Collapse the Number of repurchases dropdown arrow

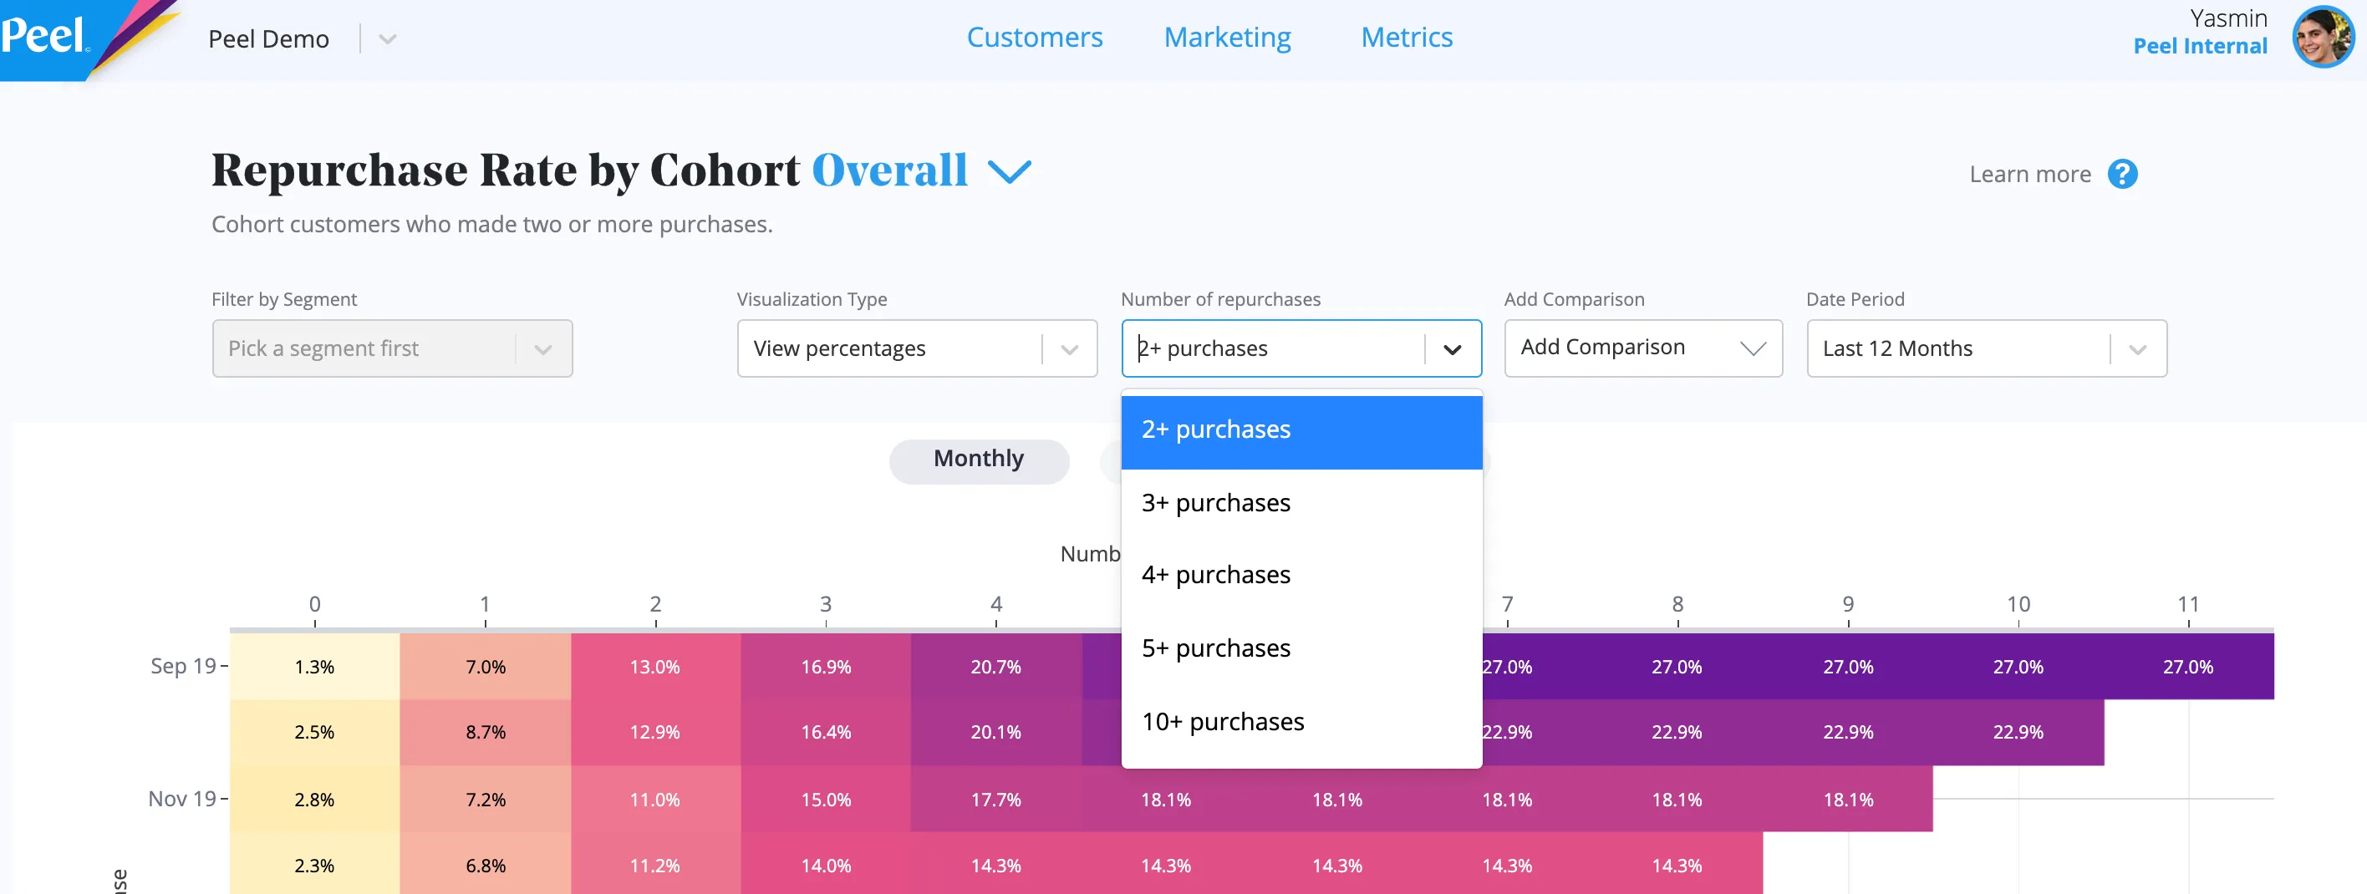(1452, 349)
